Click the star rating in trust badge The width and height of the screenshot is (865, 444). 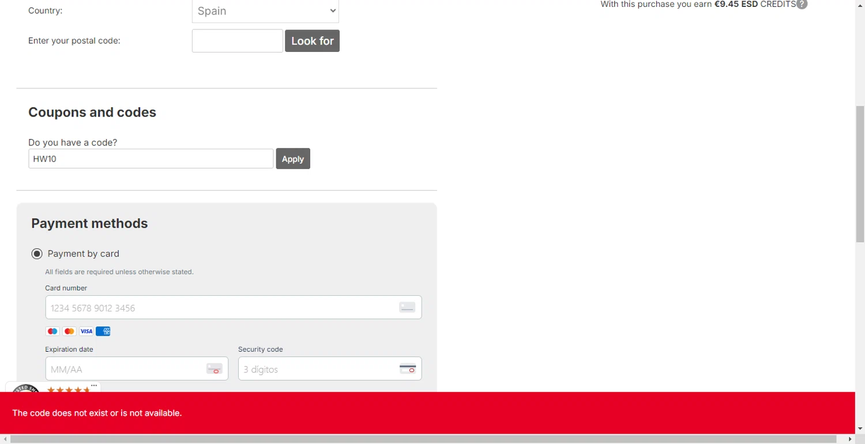pyautogui.click(x=69, y=389)
